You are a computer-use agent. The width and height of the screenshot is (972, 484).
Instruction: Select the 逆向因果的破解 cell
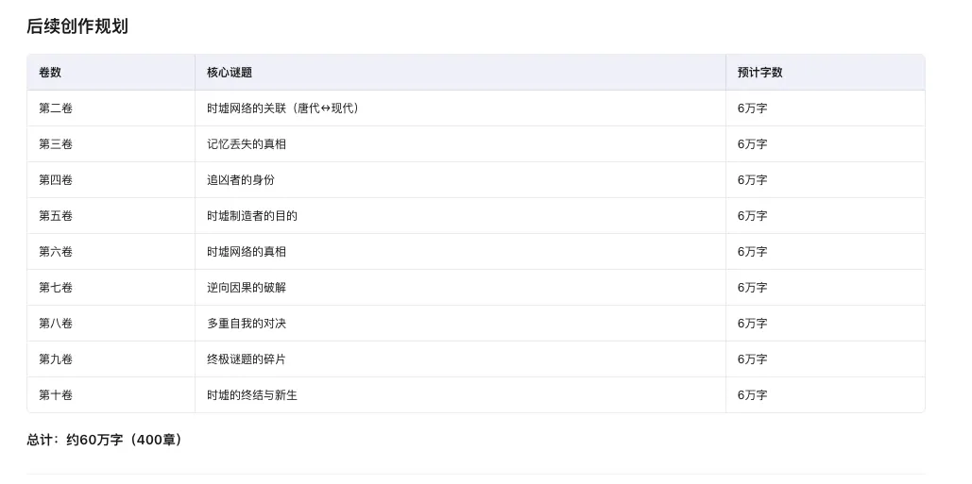point(247,288)
